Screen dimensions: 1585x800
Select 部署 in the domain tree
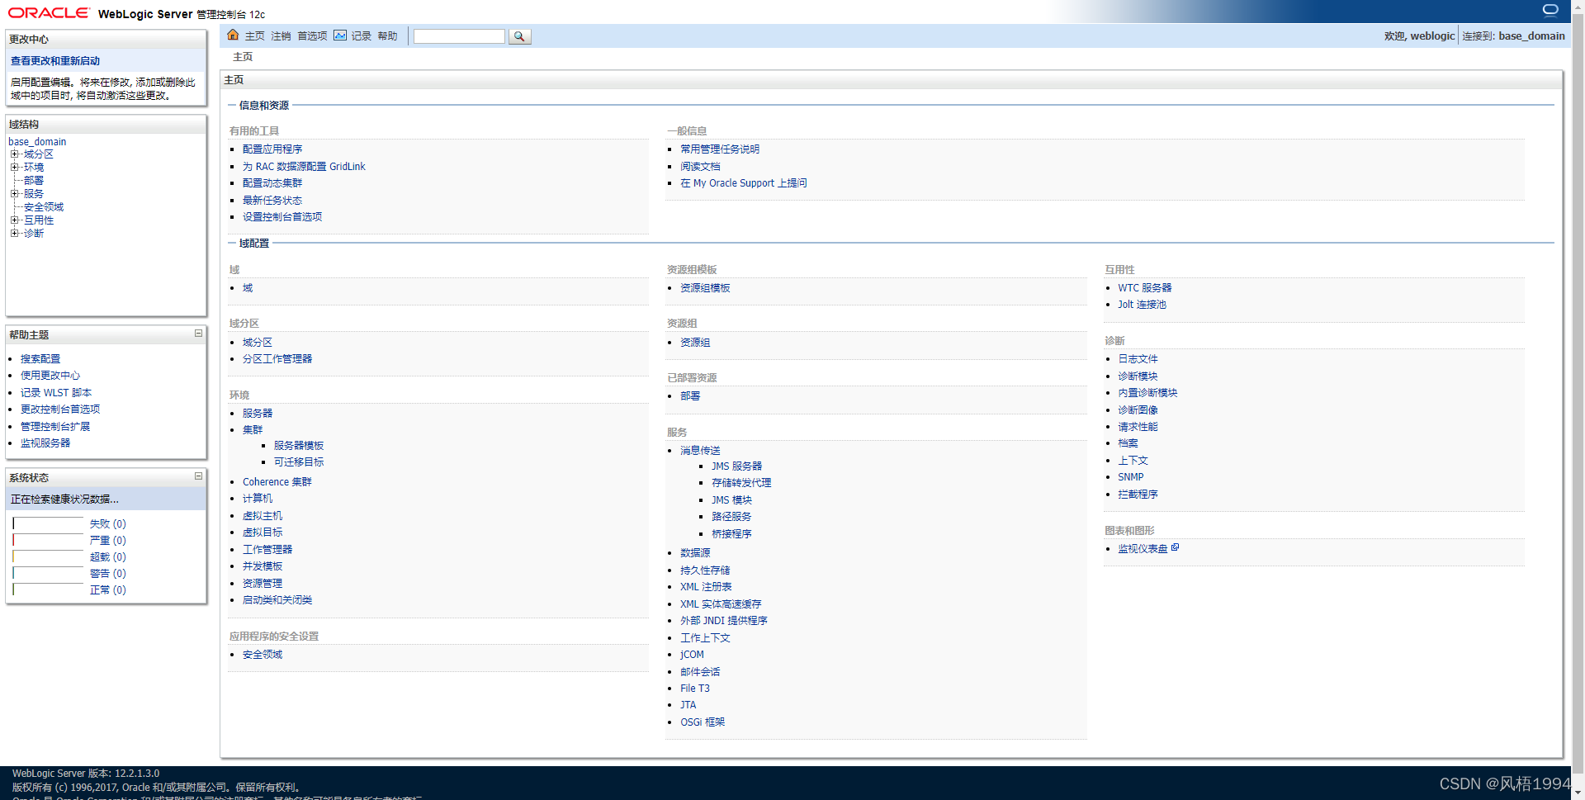34,181
